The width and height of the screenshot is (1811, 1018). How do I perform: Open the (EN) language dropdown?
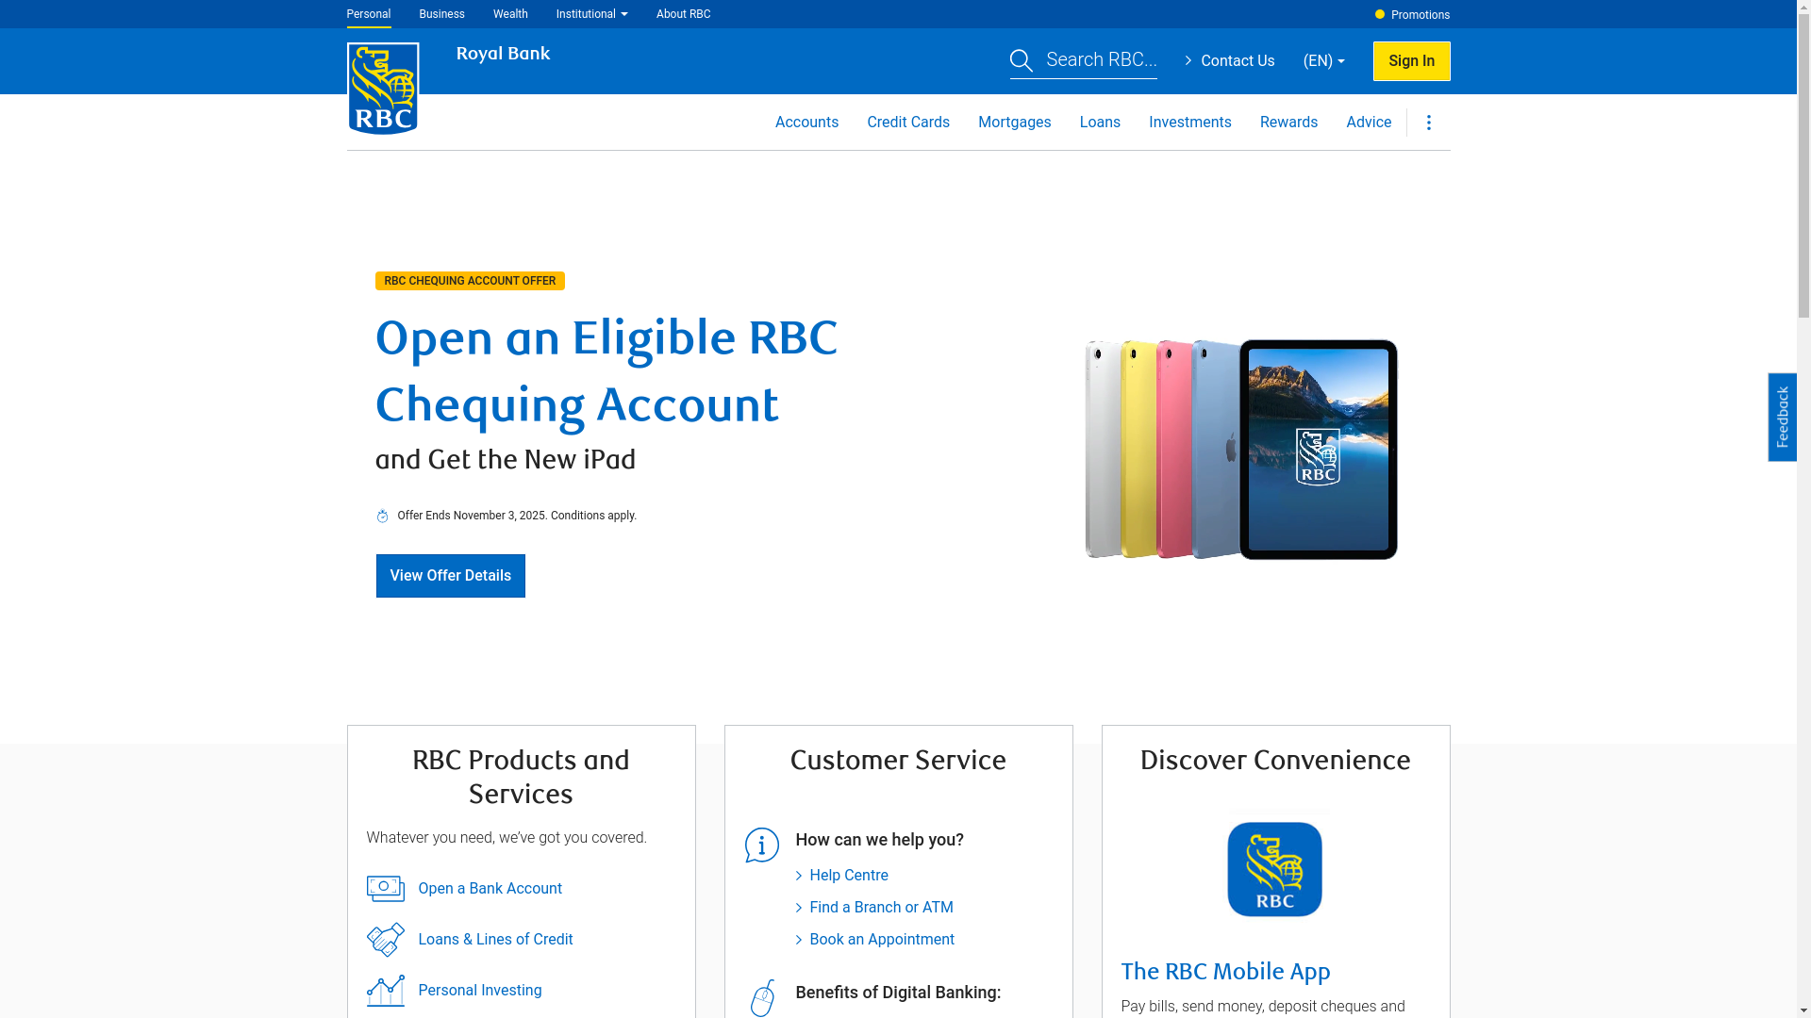(x=1323, y=61)
